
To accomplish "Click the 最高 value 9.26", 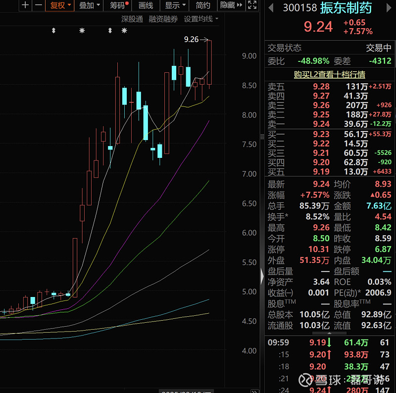I will tap(321, 228).
